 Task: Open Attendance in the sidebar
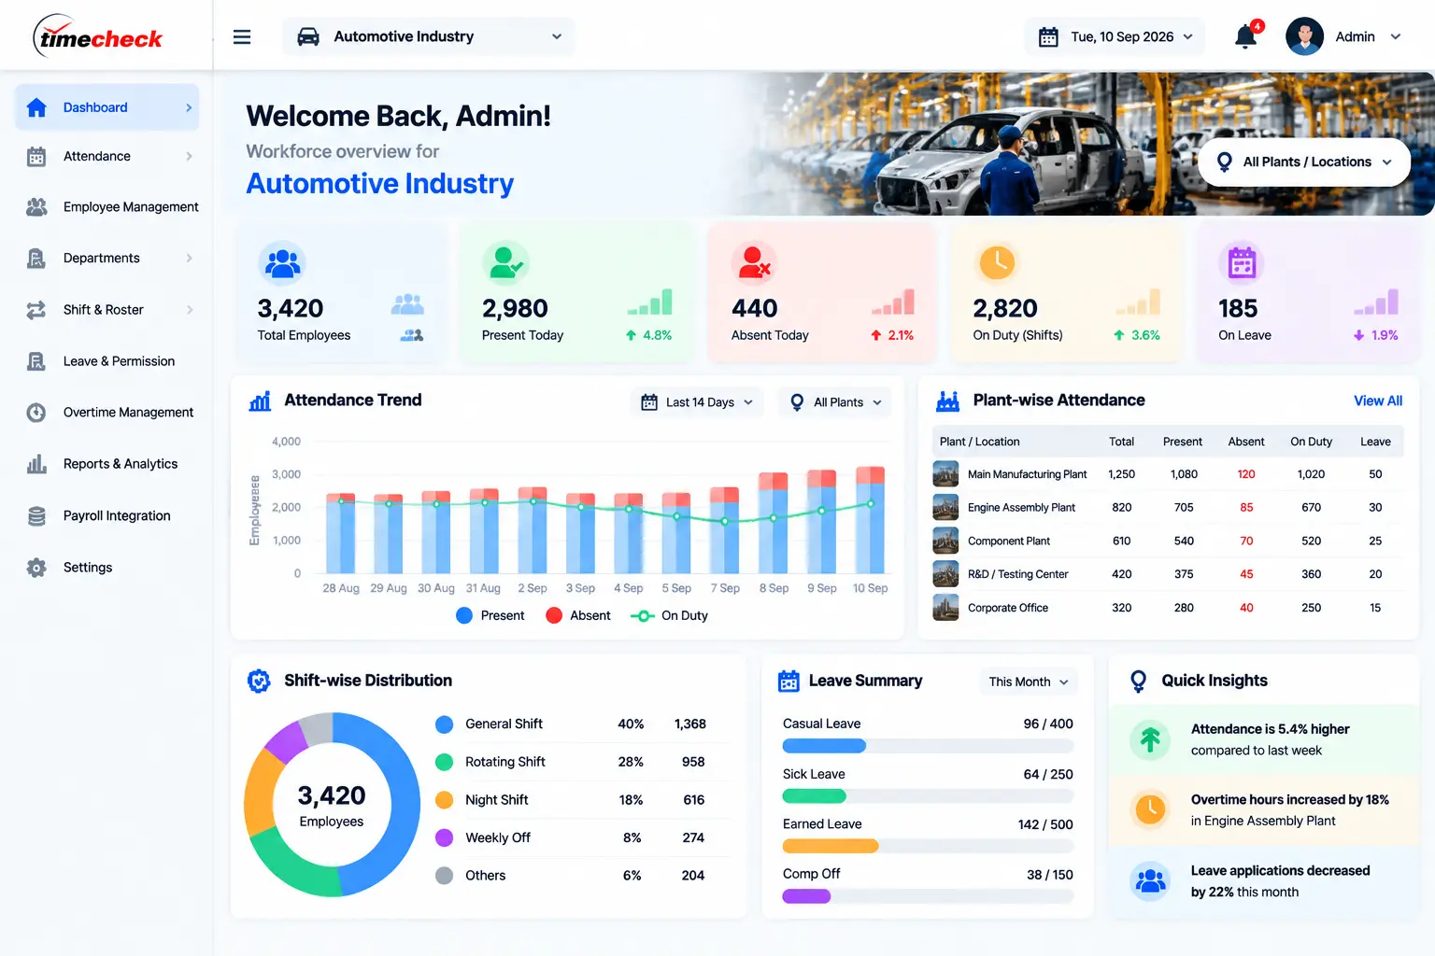click(x=107, y=156)
